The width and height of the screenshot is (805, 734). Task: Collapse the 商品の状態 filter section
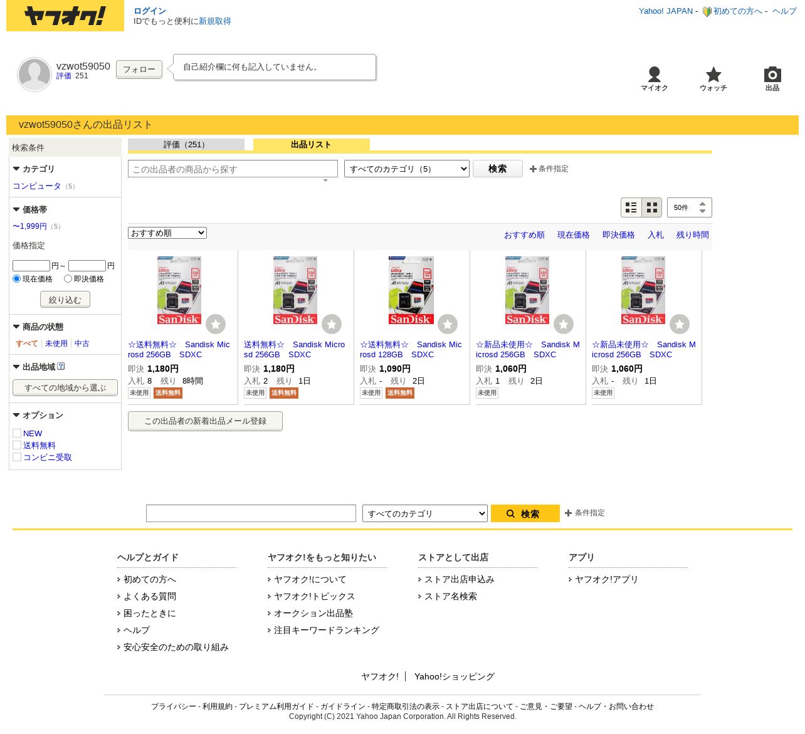click(x=16, y=327)
